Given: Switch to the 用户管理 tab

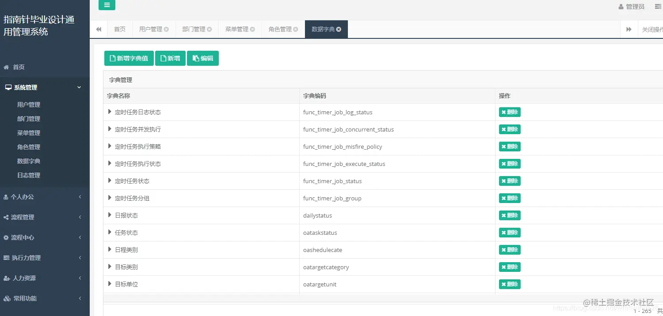Looking at the screenshot, I should pos(151,29).
